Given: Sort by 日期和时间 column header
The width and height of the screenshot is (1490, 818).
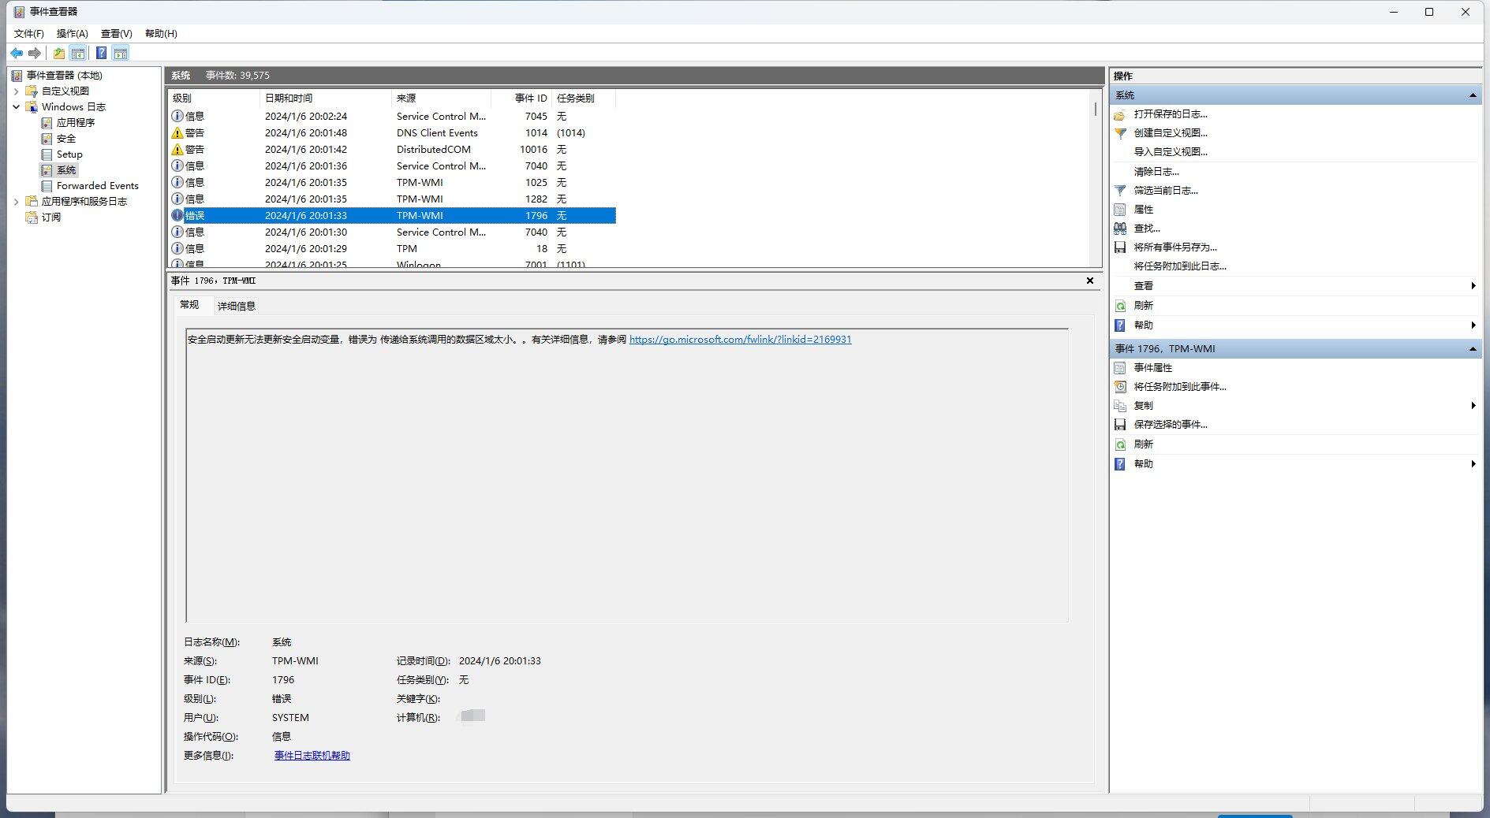Looking at the screenshot, I should (x=325, y=98).
